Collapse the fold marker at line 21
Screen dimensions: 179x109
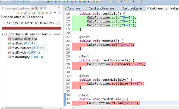71,37
